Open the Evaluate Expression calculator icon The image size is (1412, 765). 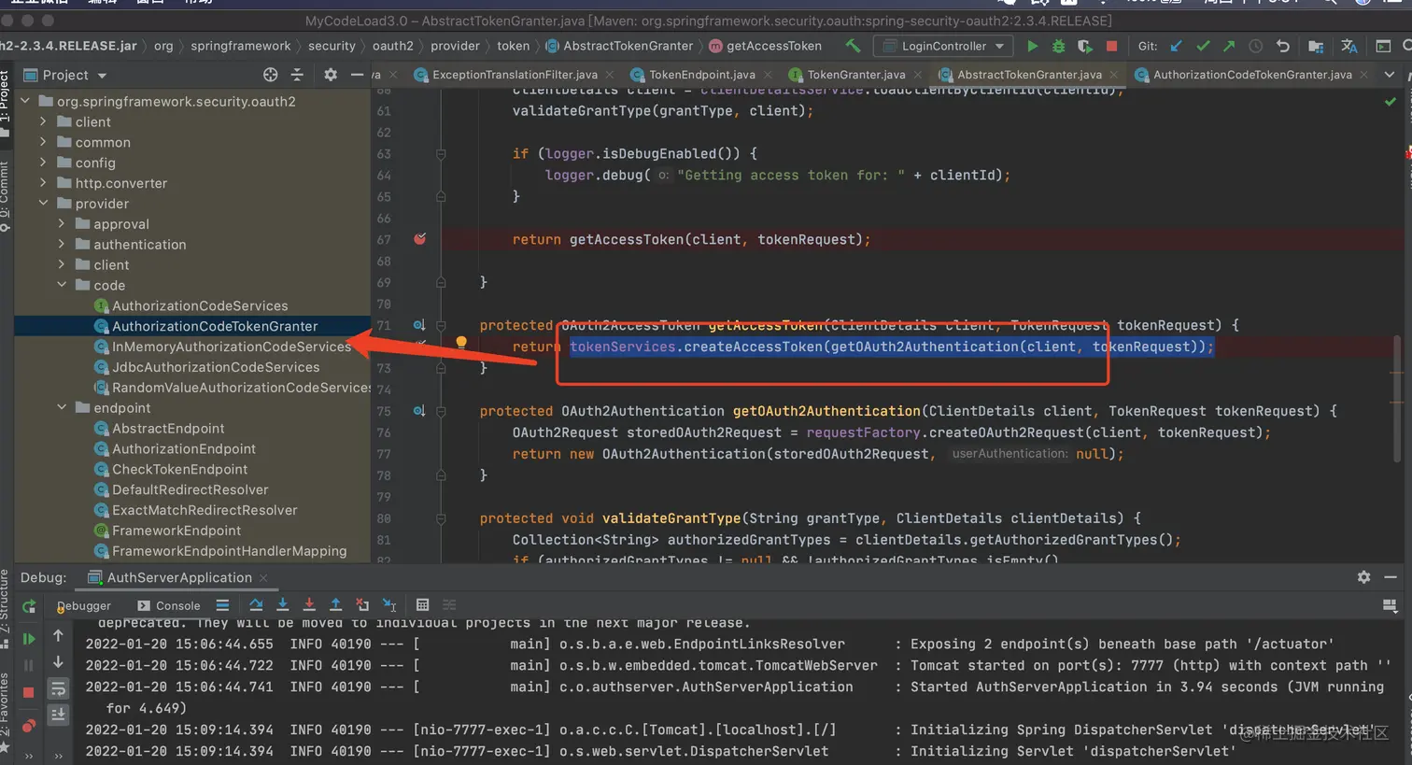422,605
